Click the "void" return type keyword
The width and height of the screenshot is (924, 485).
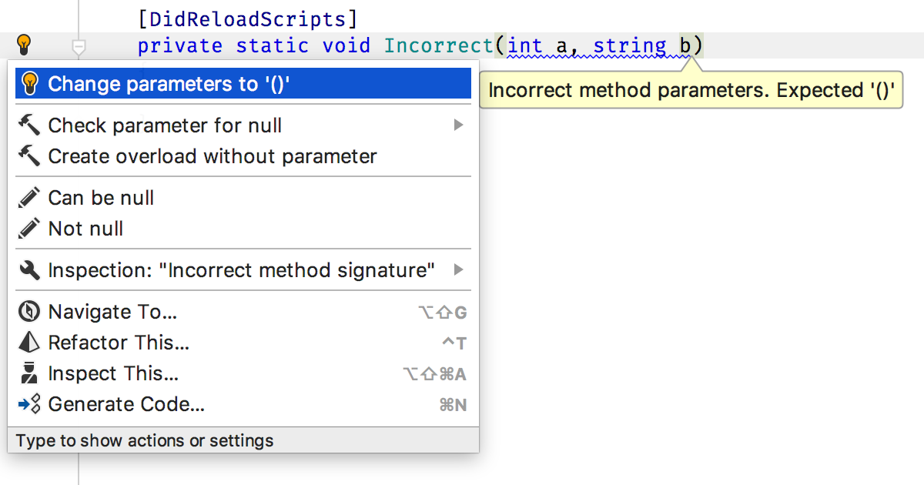tap(346, 46)
